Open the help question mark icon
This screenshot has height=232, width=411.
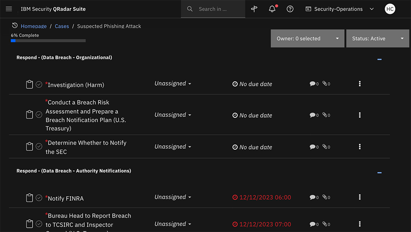click(290, 9)
